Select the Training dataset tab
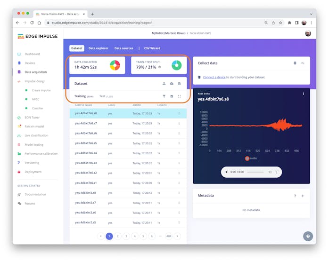The height and width of the screenshot is (261, 329). click(x=84, y=96)
